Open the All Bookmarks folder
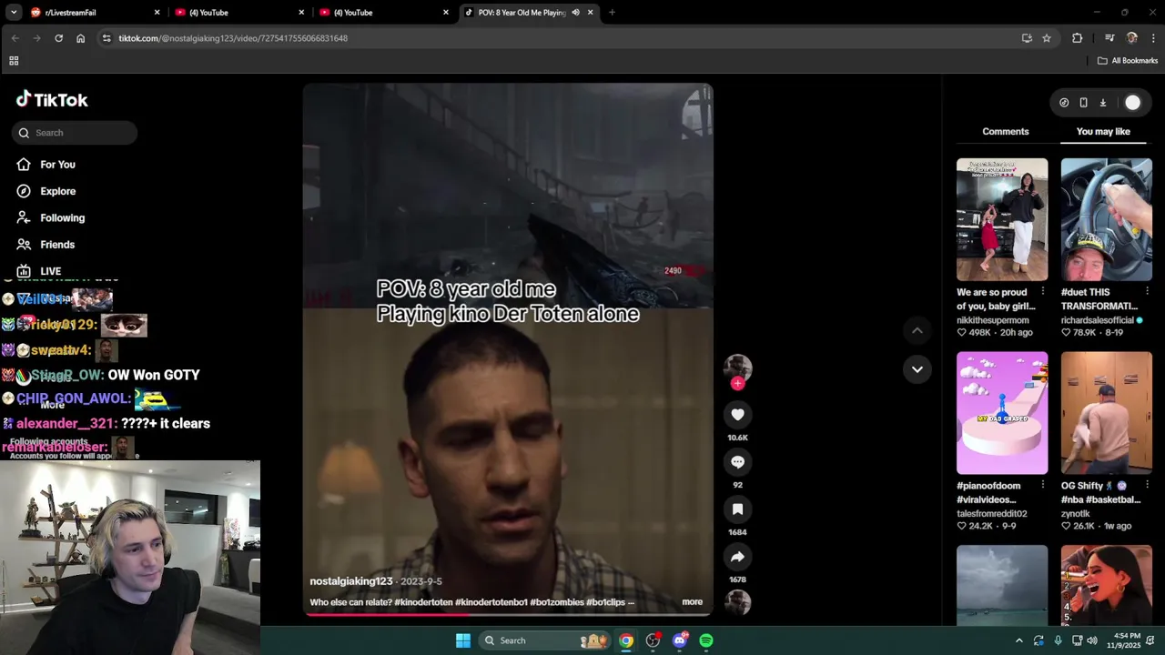Image resolution: width=1165 pixels, height=655 pixels. point(1128,61)
